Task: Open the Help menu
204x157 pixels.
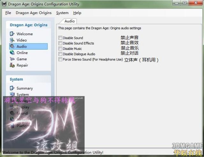Action: [77, 13]
